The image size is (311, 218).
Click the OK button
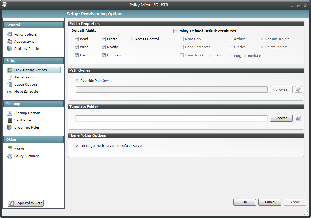pyautogui.click(x=244, y=202)
